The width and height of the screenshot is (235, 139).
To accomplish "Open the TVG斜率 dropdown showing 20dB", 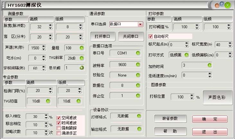I will tap(82, 58).
